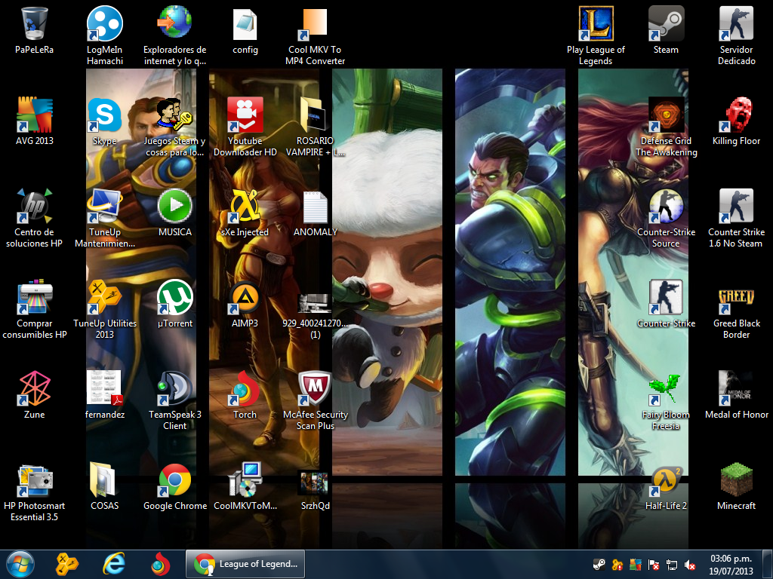
Task: Click the MUSICA play icon
Action: 174,206
